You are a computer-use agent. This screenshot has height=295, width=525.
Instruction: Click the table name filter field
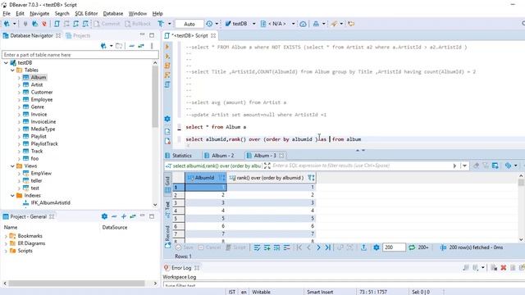(x=80, y=55)
